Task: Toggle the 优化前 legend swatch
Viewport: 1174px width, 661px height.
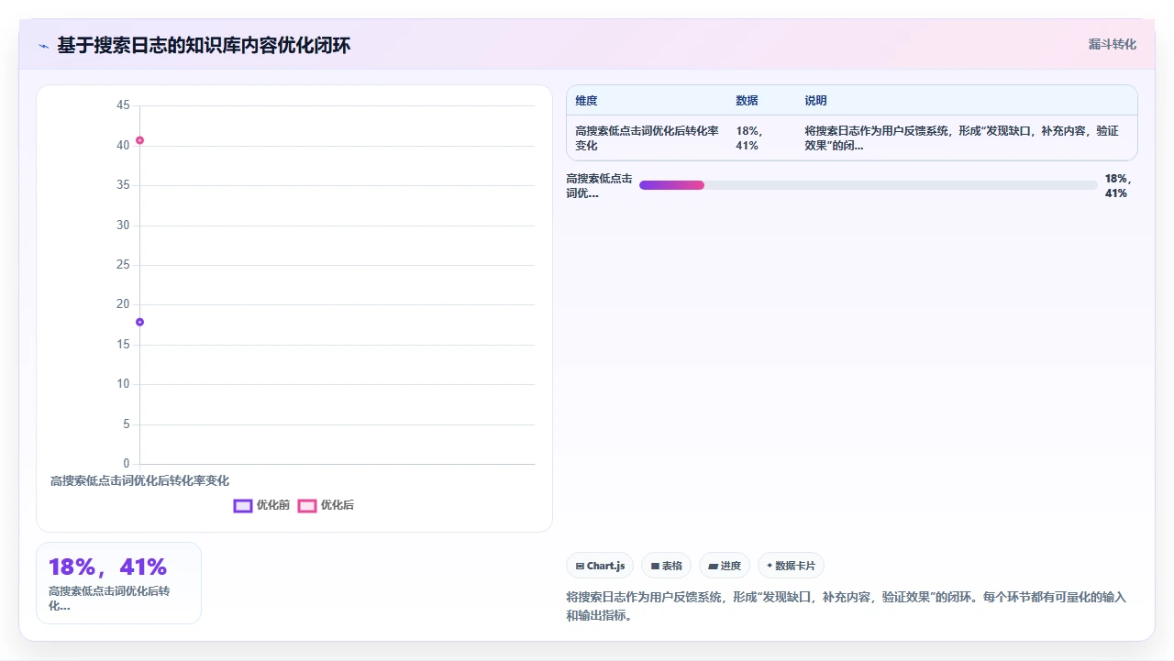Action: coord(243,505)
